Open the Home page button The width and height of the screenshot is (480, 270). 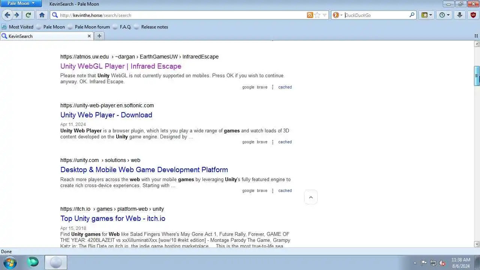42,15
